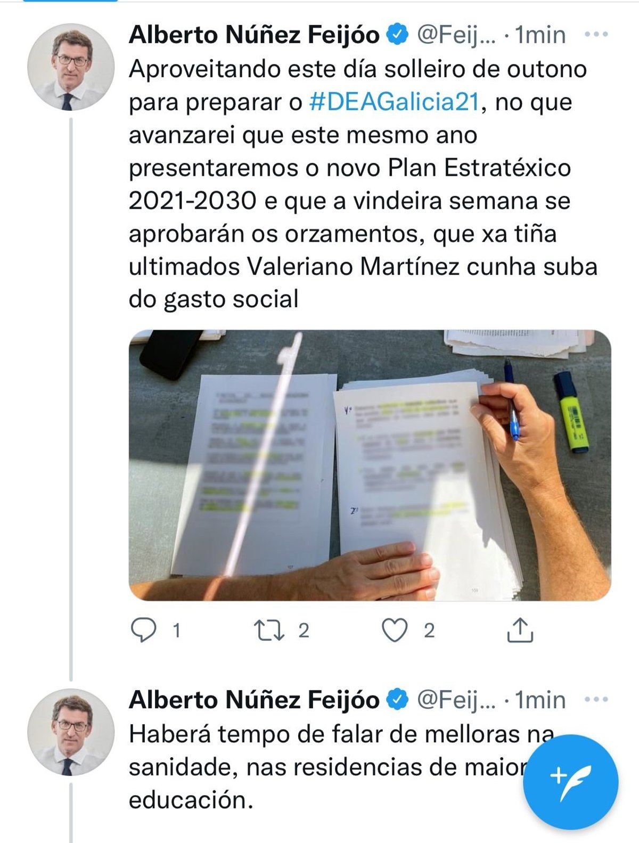The image size is (639, 843).
Task: Open the #DEAGalicia21 hashtag
Action: [x=394, y=102]
